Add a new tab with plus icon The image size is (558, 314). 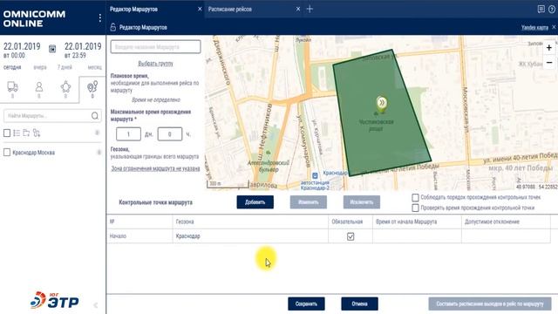point(310,9)
